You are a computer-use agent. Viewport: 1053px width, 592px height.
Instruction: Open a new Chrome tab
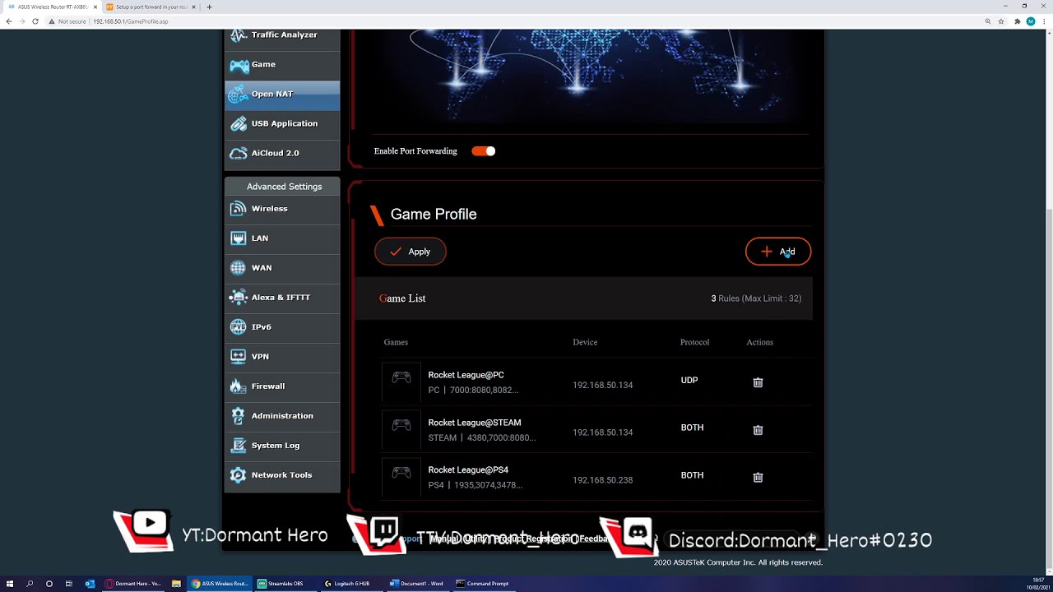tap(209, 7)
